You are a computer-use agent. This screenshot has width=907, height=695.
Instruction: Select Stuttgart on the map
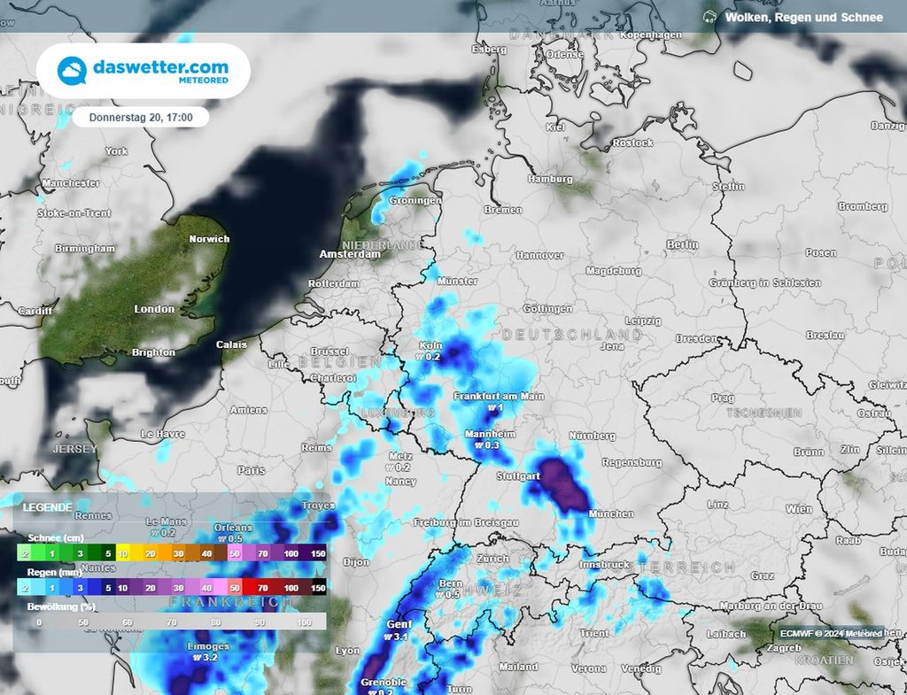pyautogui.click(x=517, y=475)
